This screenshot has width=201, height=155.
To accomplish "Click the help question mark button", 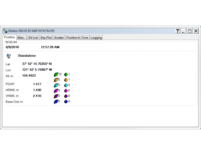I will 177,31.
